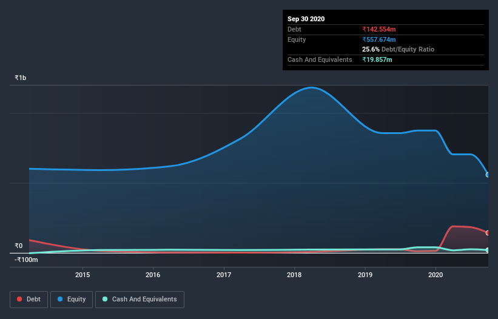The width and height of the screenshot is (498, 319).
Task: Click the ₹19.857m cash value
Action: tap(377, 59)
